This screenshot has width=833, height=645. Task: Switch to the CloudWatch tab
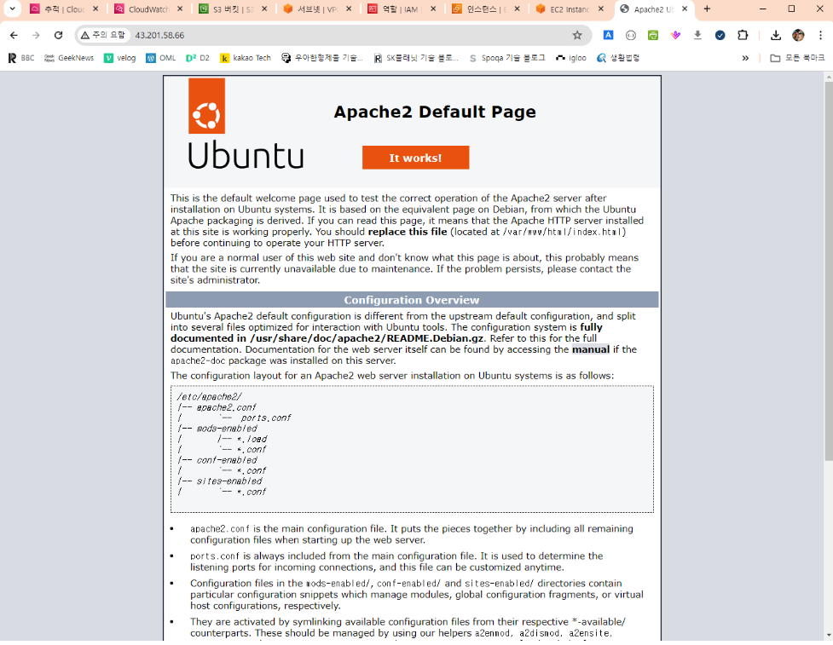tap(143, 9)
